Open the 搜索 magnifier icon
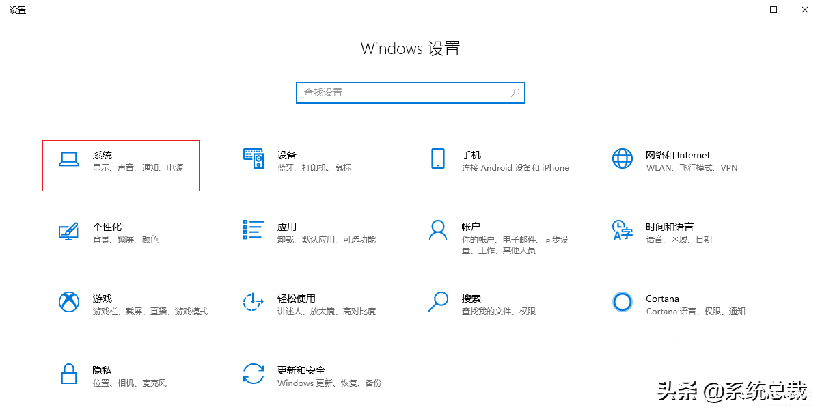820x414 pixels. [438, 302]
